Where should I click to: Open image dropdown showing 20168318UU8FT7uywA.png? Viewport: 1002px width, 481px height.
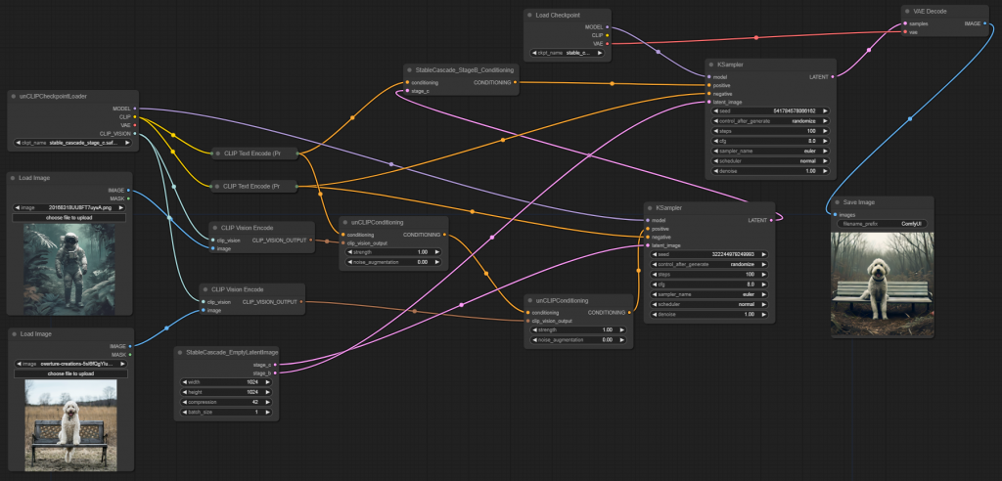[x=69, y=207]
